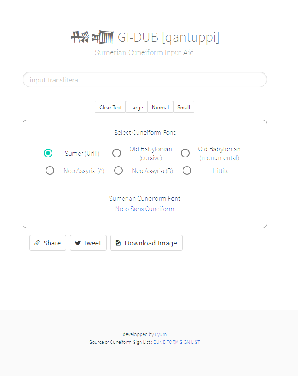Screen dimensions: 298x376
Task: Choose Old Babylonian (monumental) radio button
Action: 185,153
